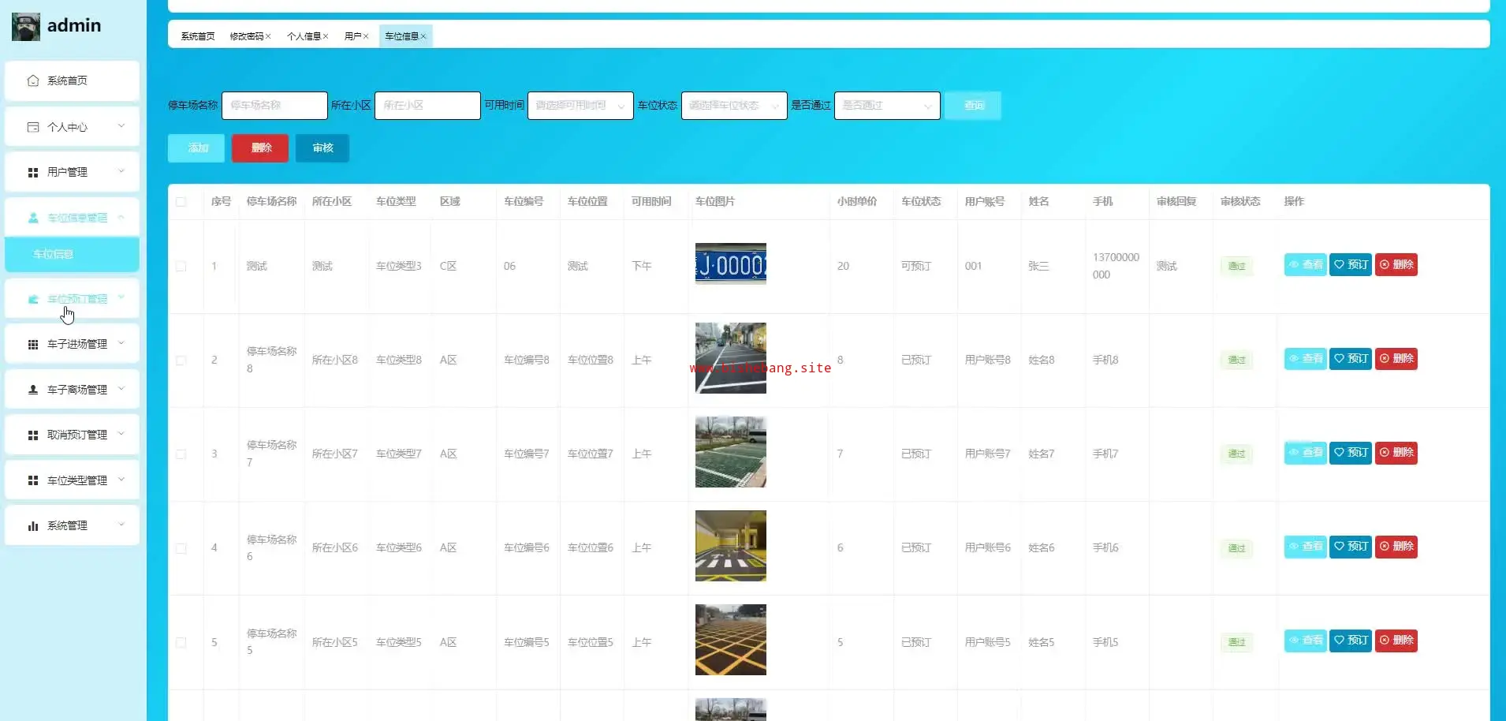Click the grid icon beside 用户管理

(x=33, y=172)
